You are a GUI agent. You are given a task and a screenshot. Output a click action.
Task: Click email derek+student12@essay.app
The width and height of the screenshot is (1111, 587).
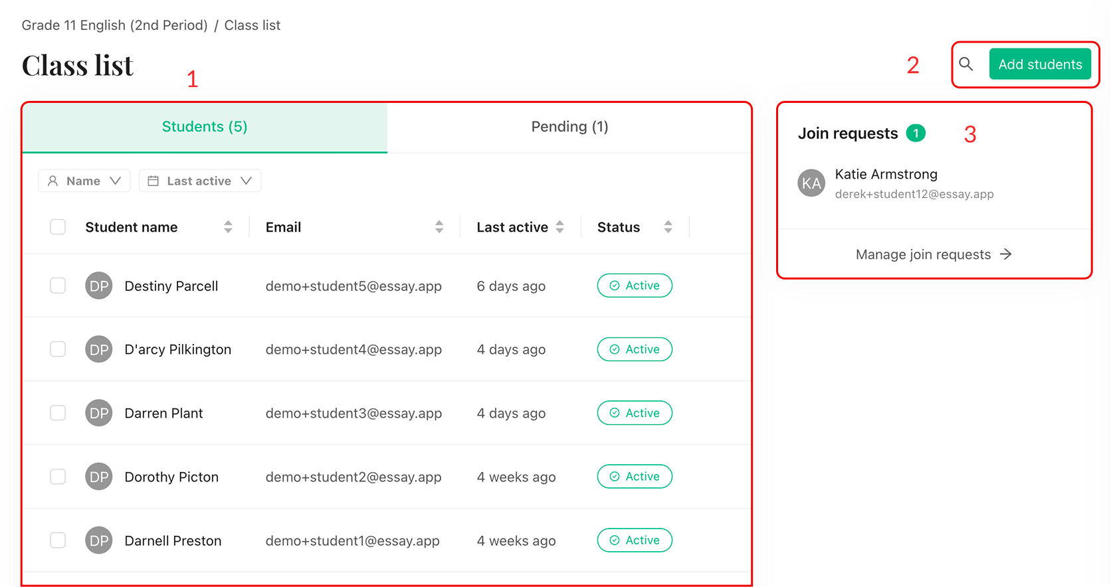tap(914, 194)
